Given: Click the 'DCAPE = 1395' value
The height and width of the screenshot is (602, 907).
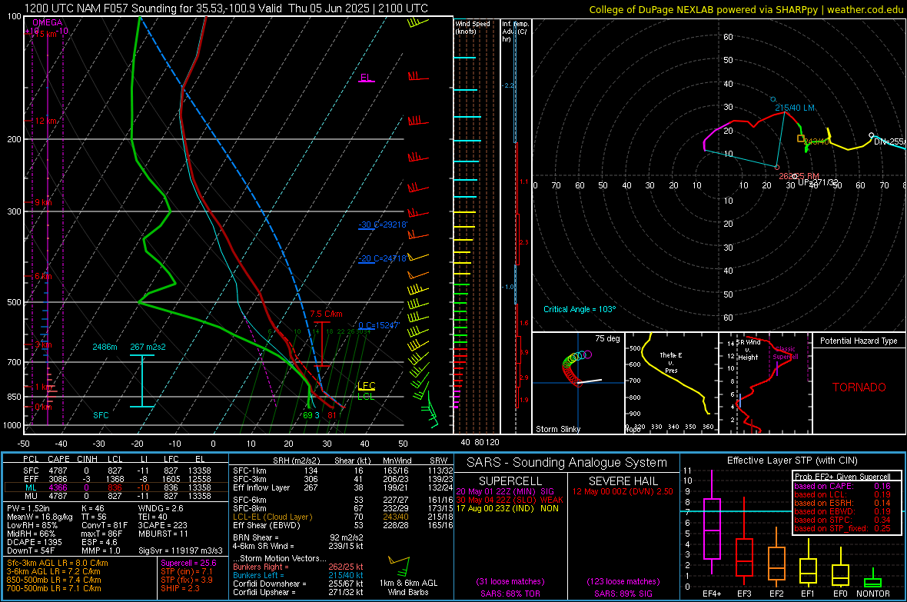Looking at the screenshot, I should coord(34,542).
